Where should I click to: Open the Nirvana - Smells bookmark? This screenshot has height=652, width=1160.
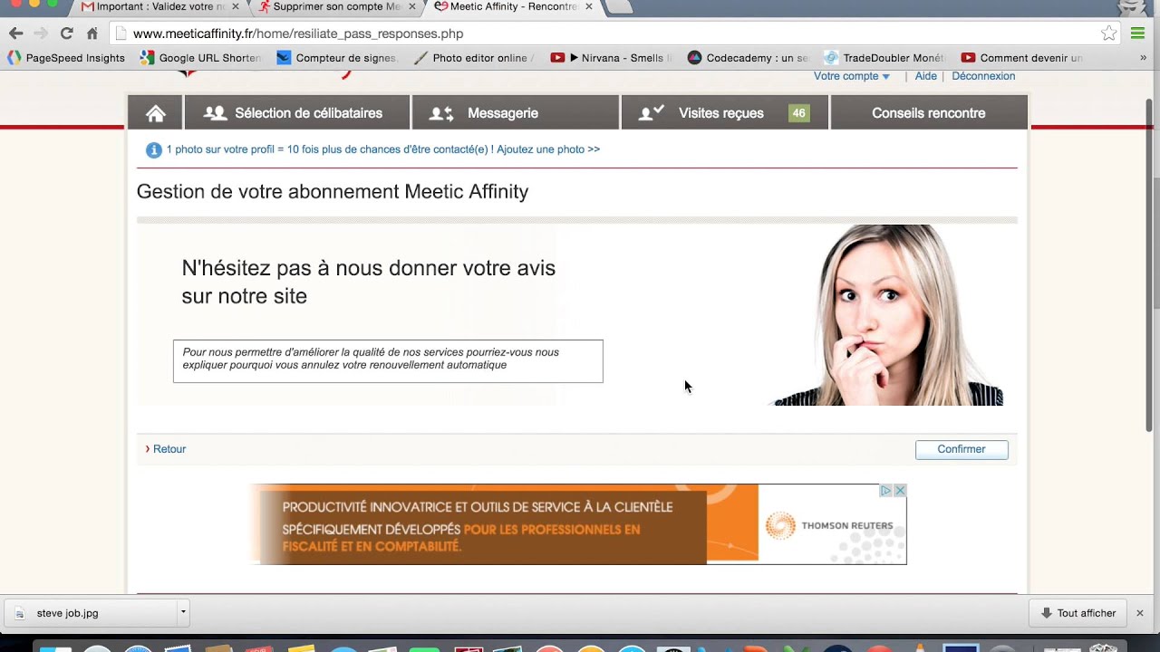point(612,58)
